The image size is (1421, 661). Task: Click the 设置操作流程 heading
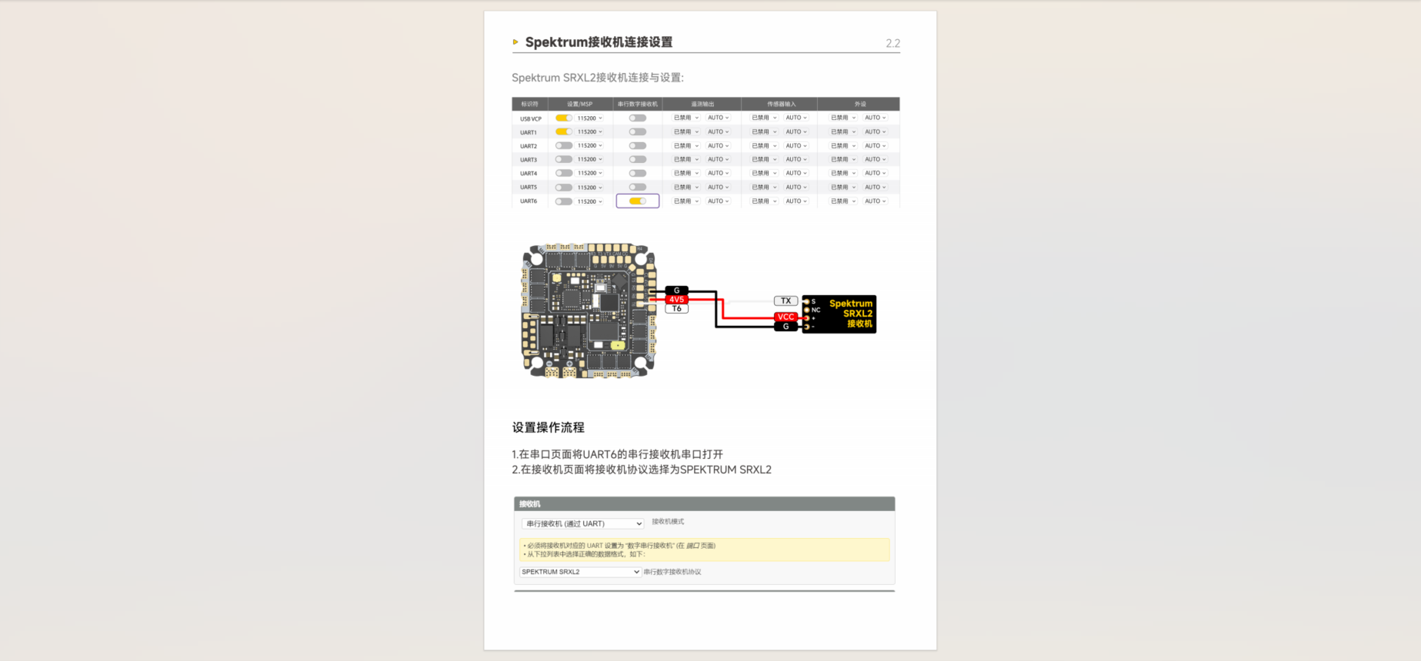(549, 427)
